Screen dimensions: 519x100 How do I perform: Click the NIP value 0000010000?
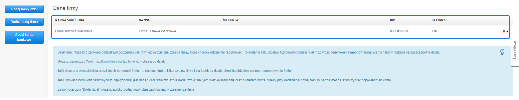pos(399,31)
